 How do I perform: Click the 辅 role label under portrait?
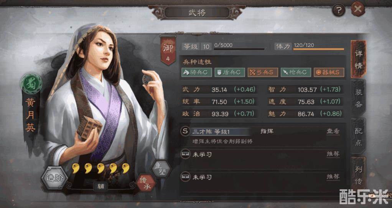pyautogui.click(x=101, y=186)
